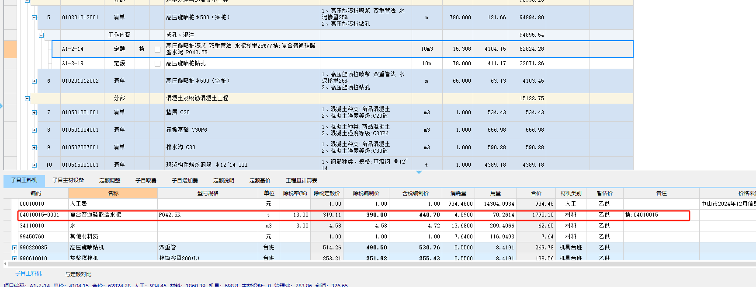Collapse the 工作内容 row for 成孔、灌注

point(41,35)
